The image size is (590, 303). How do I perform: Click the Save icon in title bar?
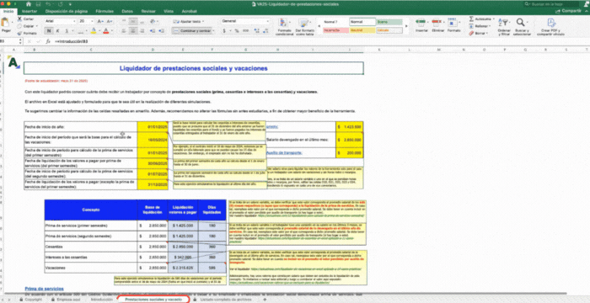point(39,3)
